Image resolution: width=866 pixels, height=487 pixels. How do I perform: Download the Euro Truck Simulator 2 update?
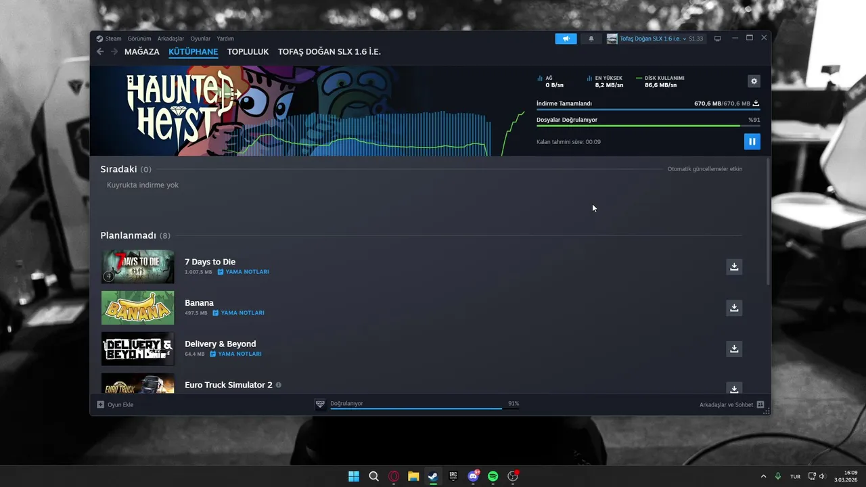click(x=733, y=389)
